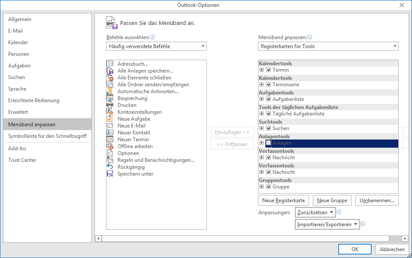Click the horizontal scrollbar right arrow
This screenshot has width=412, height=258.
(405, 238)
